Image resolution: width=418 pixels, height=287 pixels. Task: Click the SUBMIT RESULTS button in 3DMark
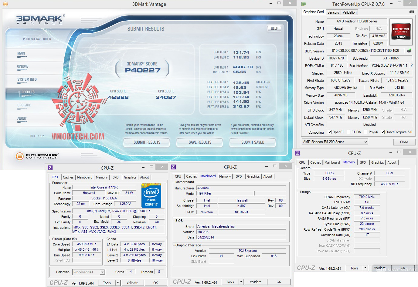(x=147, y=142)
